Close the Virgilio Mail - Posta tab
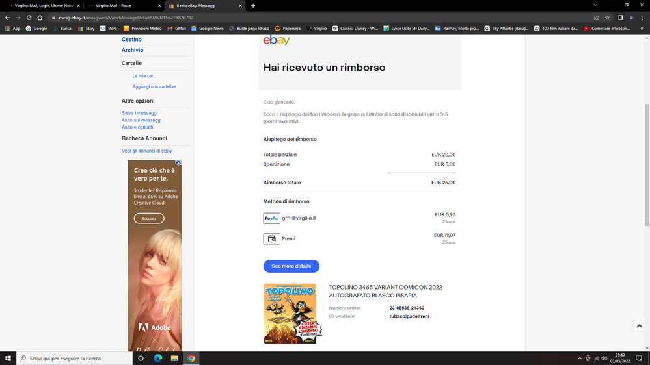Screen dimensions: 650x365 tap(159, 6)
